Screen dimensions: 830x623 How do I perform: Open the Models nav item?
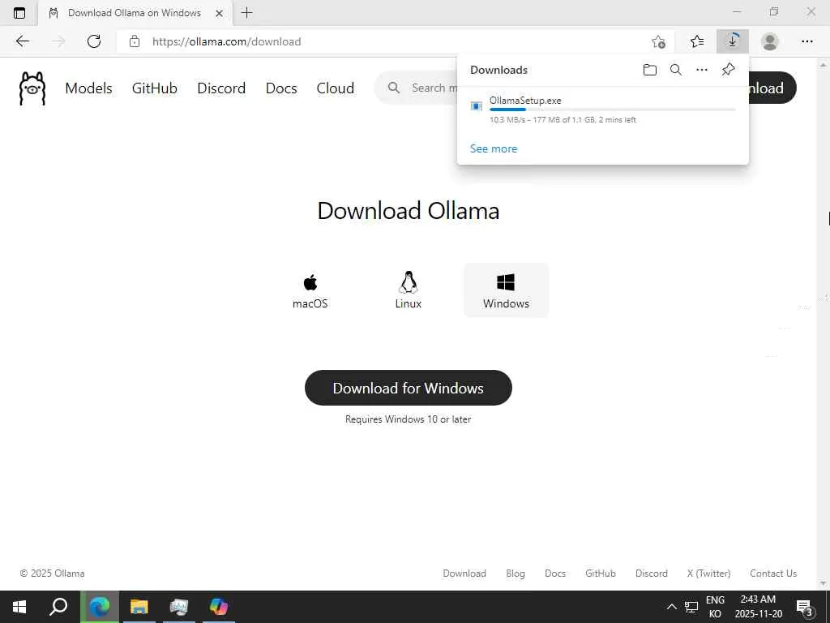tap(88, 88)
